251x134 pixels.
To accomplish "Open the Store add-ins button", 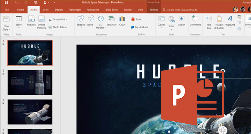I will tap(136, 19).
